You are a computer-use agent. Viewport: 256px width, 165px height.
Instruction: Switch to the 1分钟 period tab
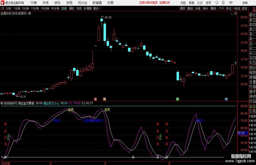click(17, 8)
